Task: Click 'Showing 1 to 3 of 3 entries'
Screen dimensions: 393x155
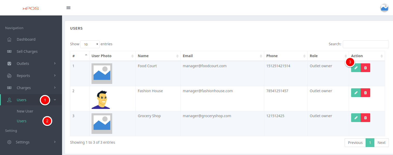Action: click(93, 142)
